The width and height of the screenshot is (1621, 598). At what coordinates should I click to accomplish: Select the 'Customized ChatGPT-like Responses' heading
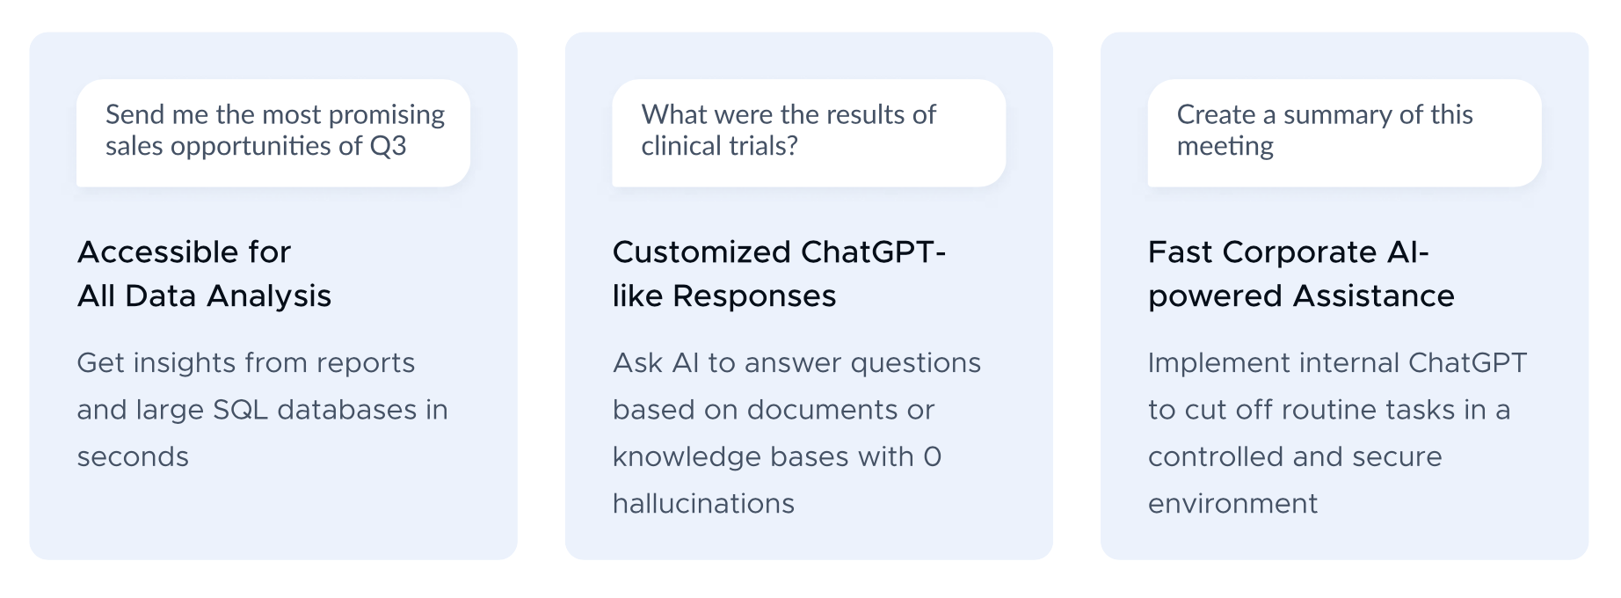pos(779,273)
